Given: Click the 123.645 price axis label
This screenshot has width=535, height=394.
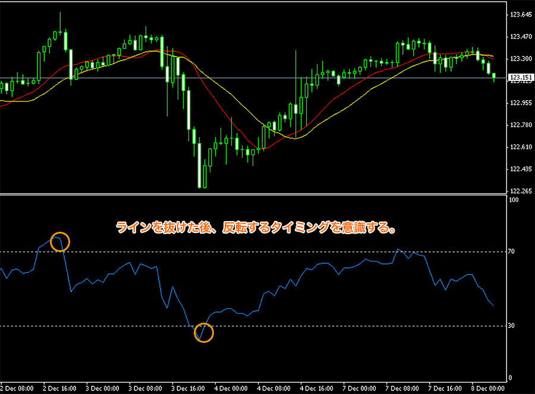Looking at the screenshot, I should coord(521,14).
